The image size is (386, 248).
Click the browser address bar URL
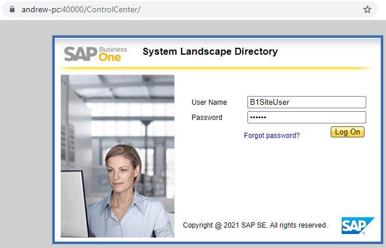tap(82, 9)
